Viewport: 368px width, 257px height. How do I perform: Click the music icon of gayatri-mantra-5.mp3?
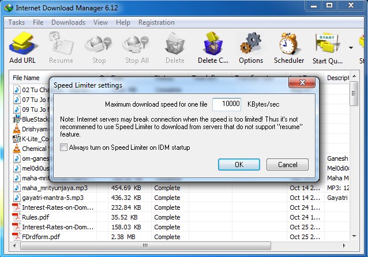click(17, 198)
